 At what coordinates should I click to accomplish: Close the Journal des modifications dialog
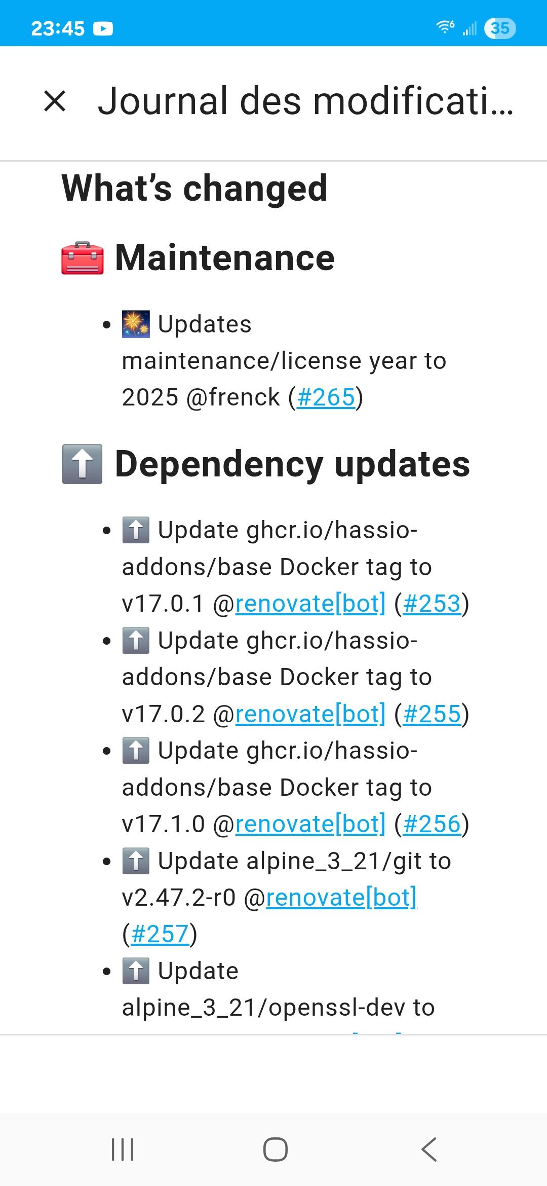55,100
